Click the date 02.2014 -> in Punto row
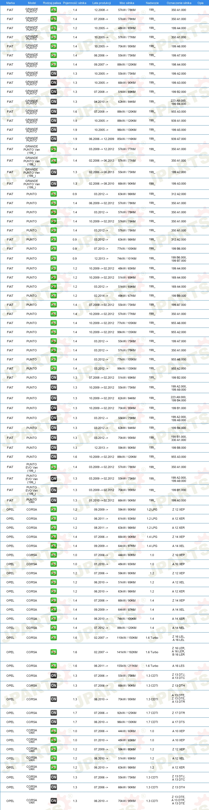Viewport: 209px width, 810px height. [101, 296]
